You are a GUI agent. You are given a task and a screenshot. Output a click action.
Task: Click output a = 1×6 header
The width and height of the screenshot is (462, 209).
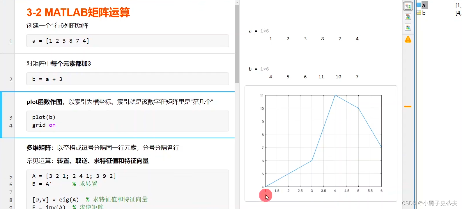(x=259, y=31)
